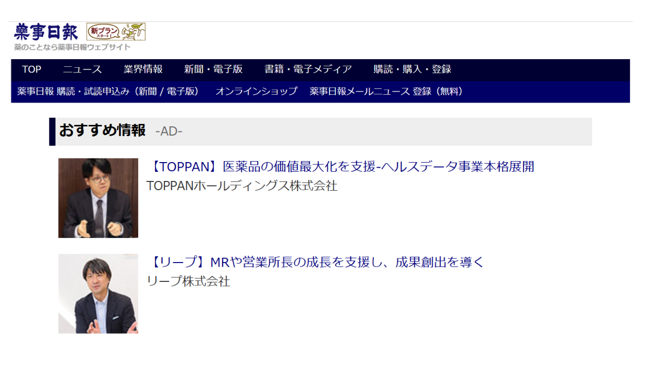This screenshot has height=367, width=653.
Task: Click tagline 薬のことなら薬事日報ウェブサイト
Action: [x=72, y=47]
